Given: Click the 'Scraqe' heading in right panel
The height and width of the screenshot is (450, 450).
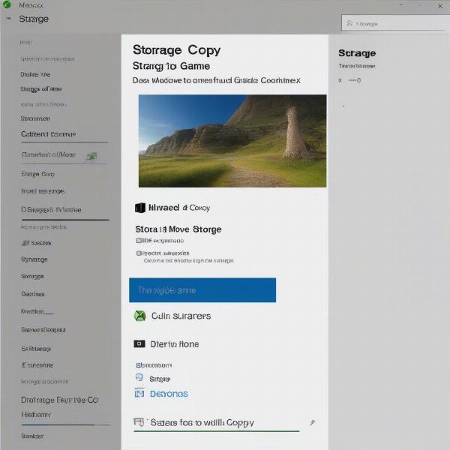Looking at the screenshot, I should (x=357, y=53).
